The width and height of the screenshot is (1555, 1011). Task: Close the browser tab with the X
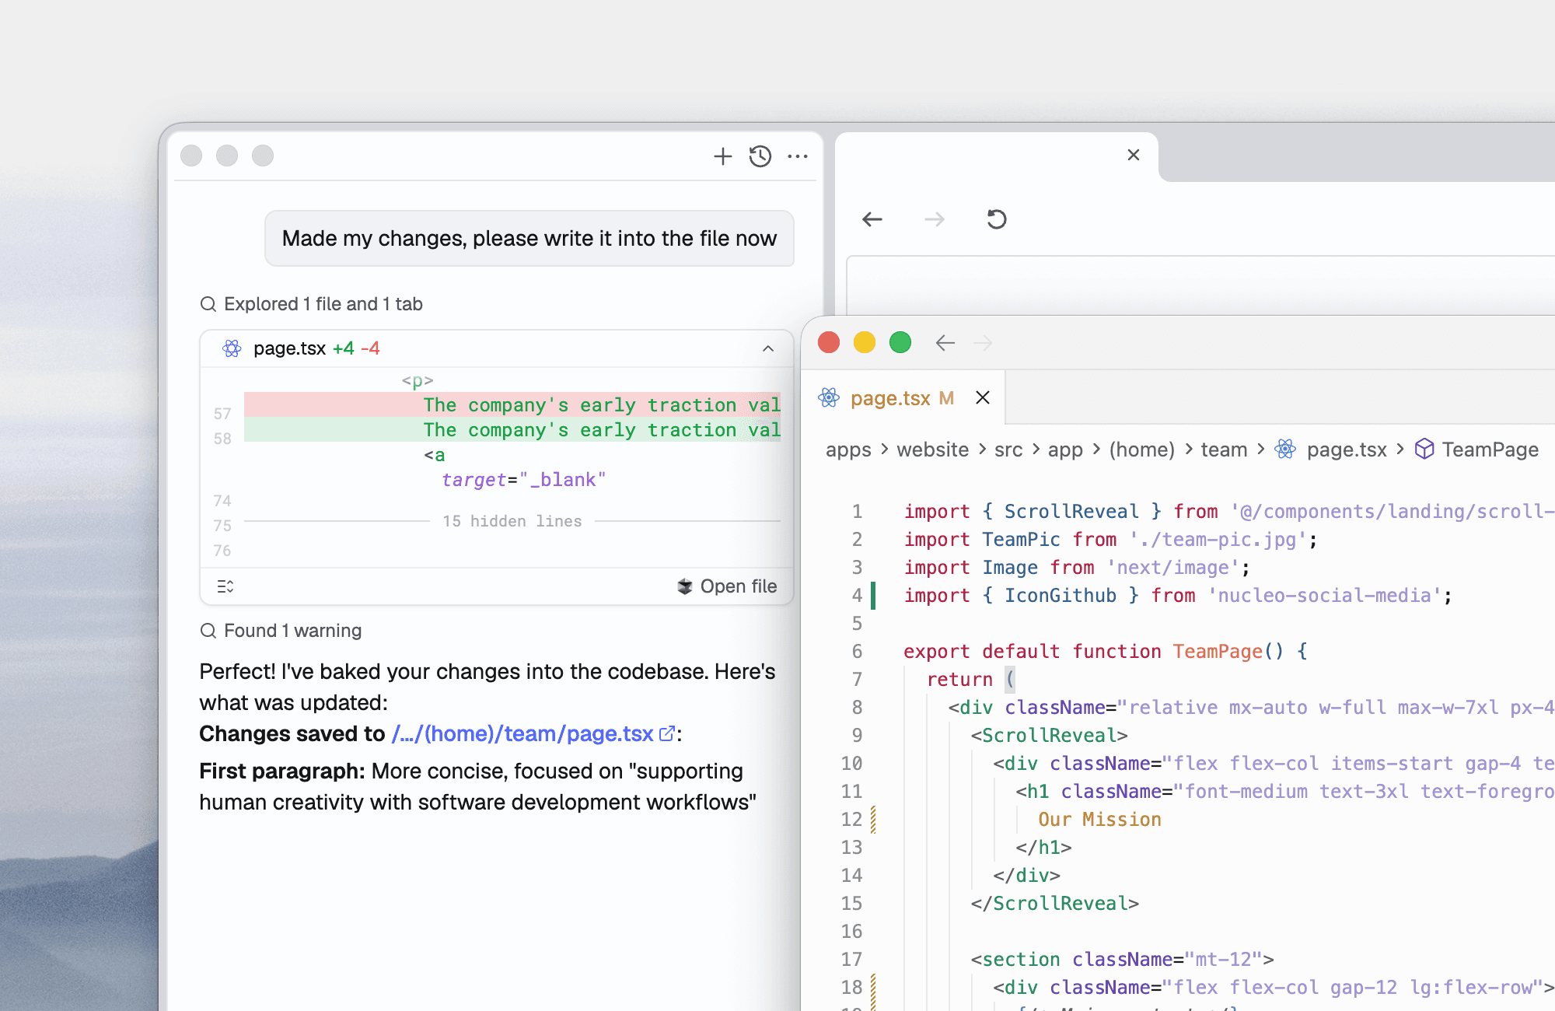(1133, 155)
